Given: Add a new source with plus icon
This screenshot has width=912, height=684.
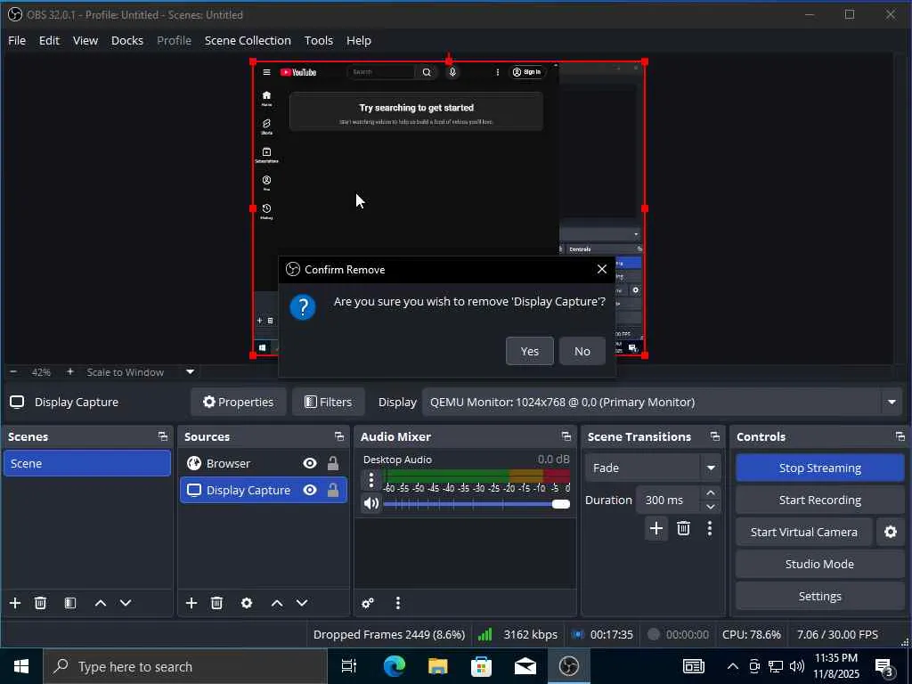Looking at the screenshot, I should (x=191, y=603).
